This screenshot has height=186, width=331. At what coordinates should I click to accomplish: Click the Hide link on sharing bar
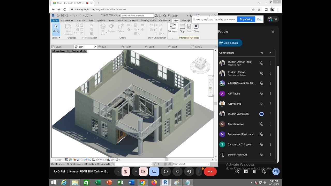(259, 19)
